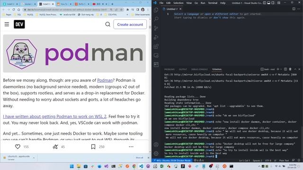Open the Manage gear in VS Code activity bar

pyautogui.click(x=156, y=153)
